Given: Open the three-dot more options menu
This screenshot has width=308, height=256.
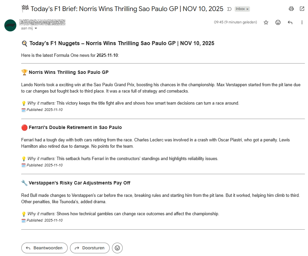Looking at the screenshot, I should (x=302, y=22).
